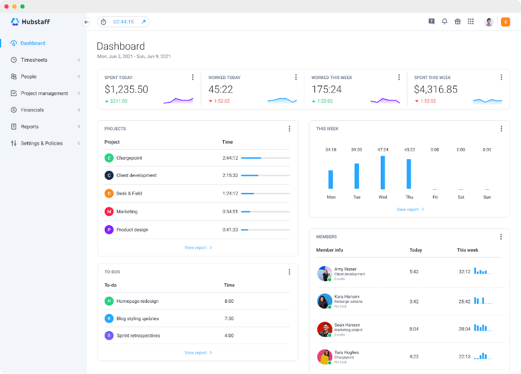521x374 pixels.
Task: Click View report under Projects
Action: pyautogui.click(x=198, y=248)
